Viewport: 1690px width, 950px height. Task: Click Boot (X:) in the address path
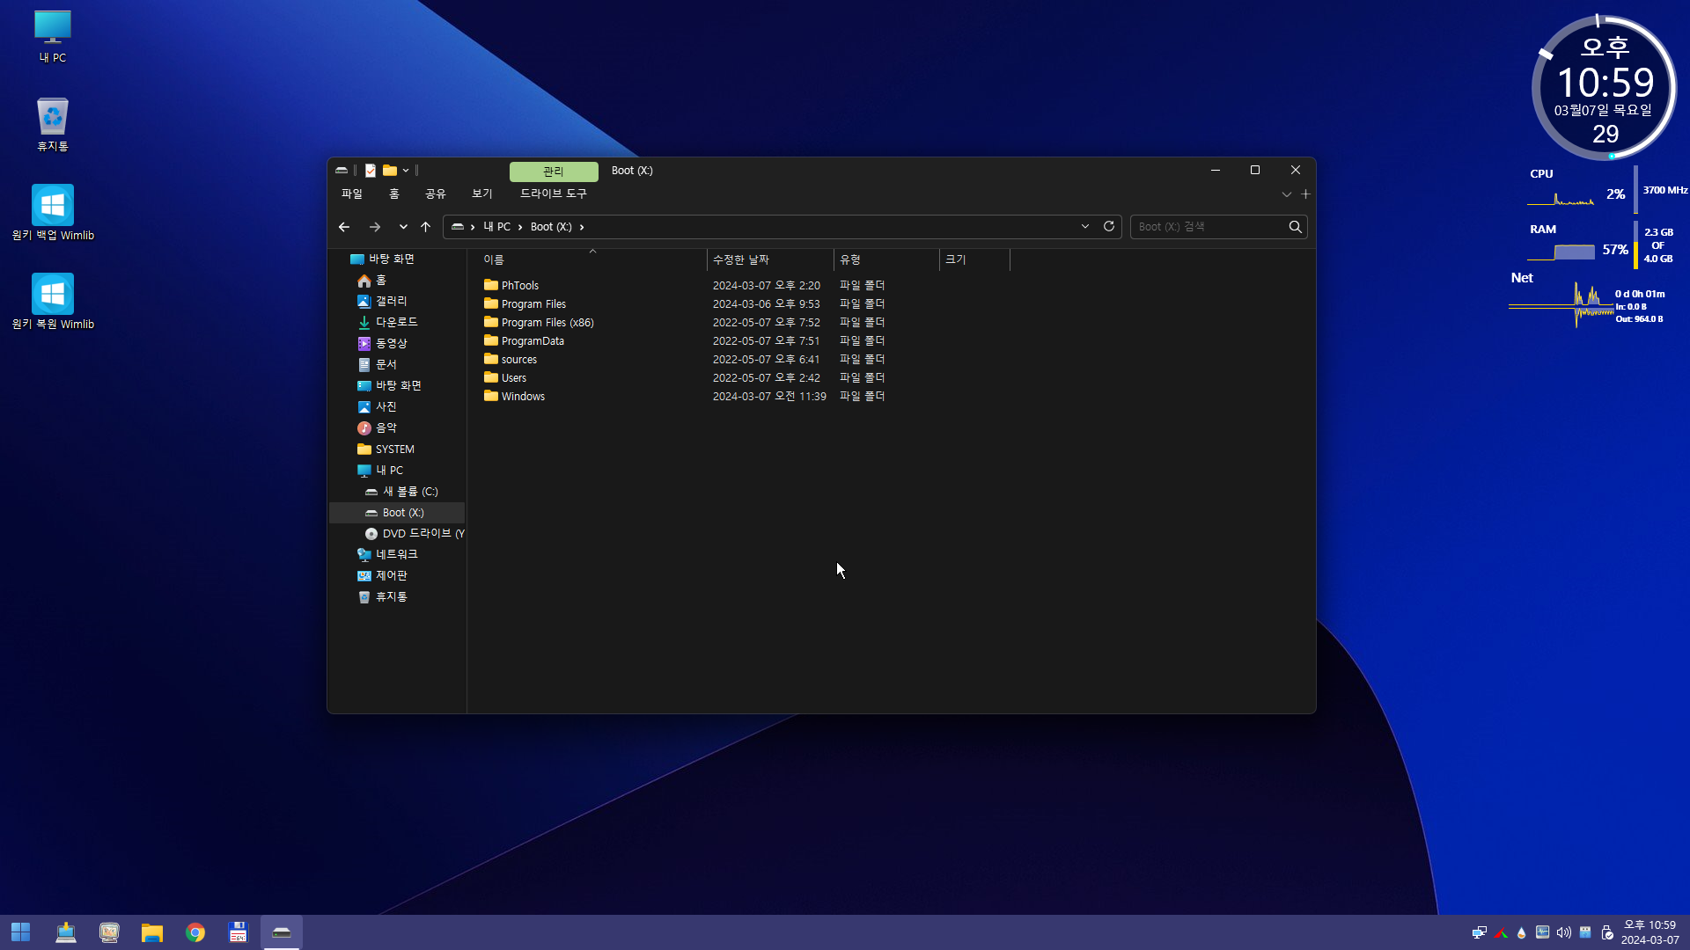pos(551,227)
